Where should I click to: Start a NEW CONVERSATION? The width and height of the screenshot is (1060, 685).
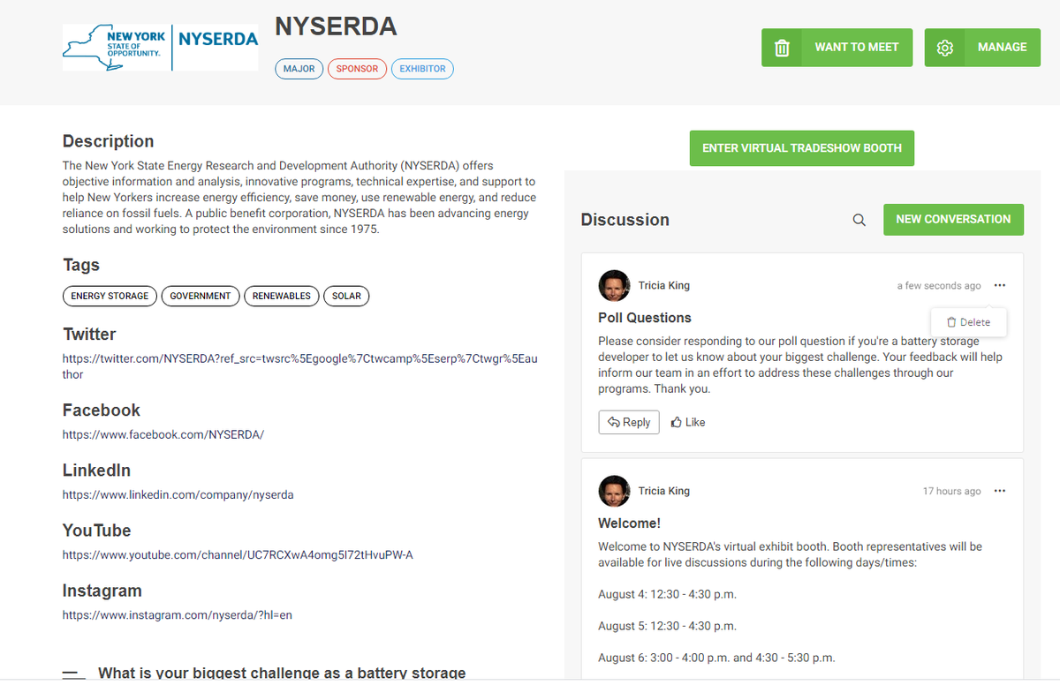[x=953, y=220]
